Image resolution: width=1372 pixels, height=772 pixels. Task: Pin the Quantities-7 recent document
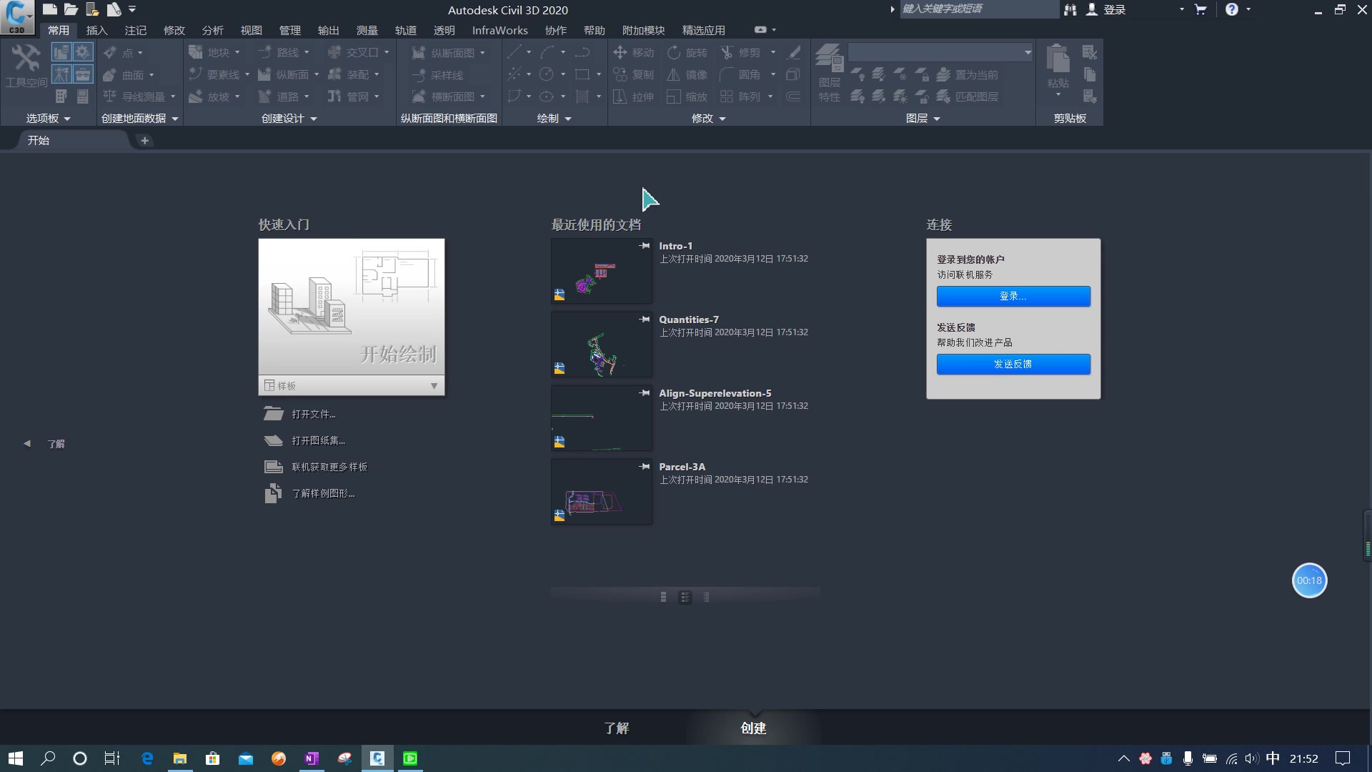coord(645,320)
